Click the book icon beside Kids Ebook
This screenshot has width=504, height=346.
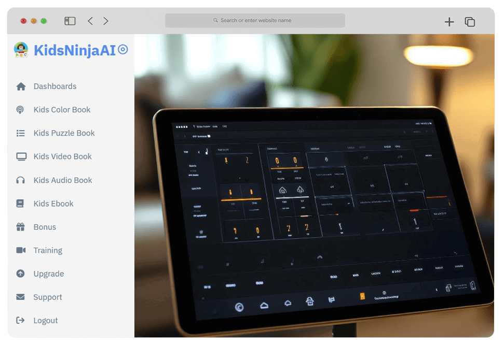(x=21, y=204)
